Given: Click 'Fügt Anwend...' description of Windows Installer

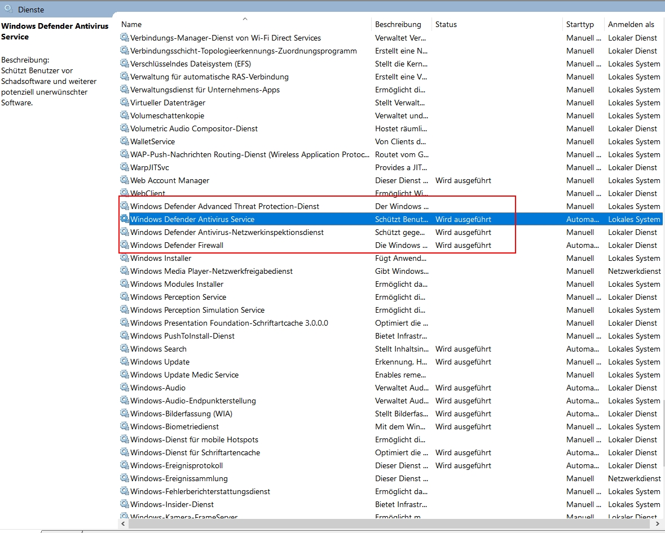Looking at the screenshot, I should [x=401, y=258].
